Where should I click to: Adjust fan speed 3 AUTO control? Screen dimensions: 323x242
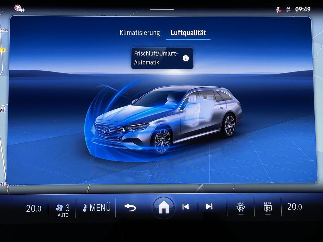63,210
